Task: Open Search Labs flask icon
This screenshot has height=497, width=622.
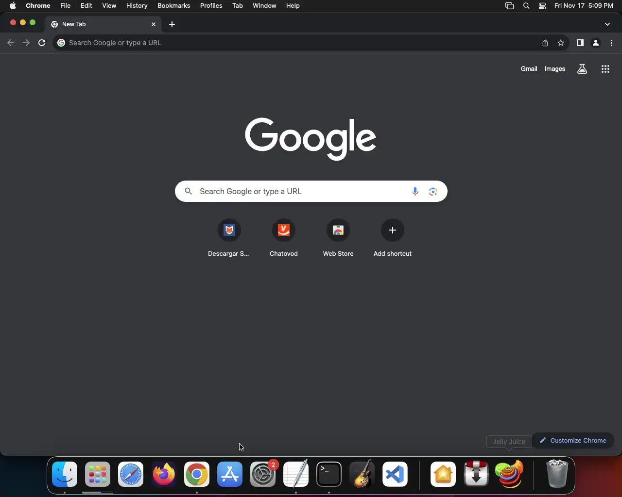Action: [x=582, y=69]
